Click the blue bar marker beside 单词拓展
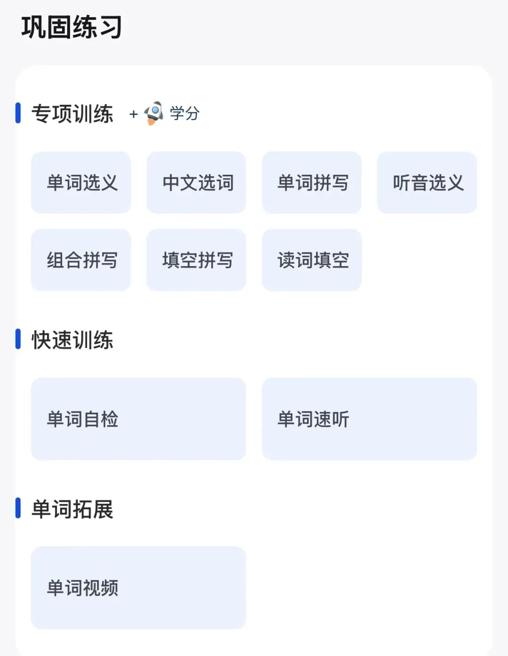The height and width of the screenshot is (656, 508). (18, 508)
